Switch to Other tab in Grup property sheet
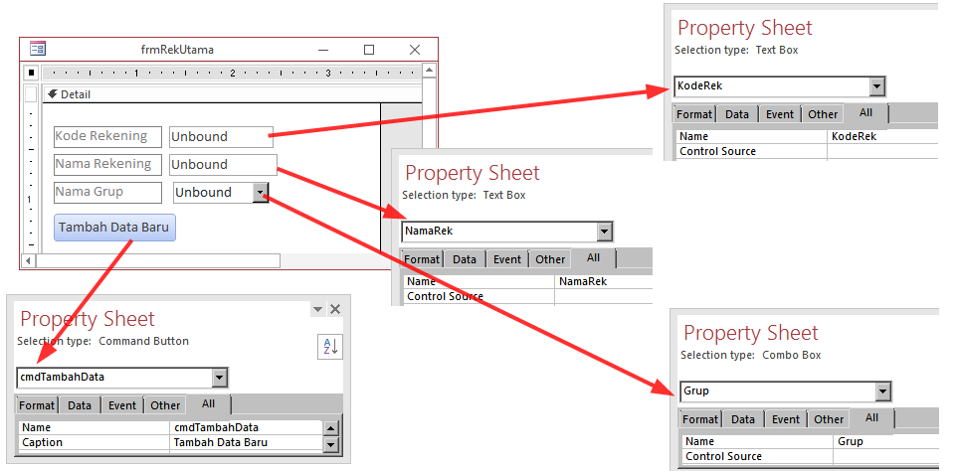 click(x=829, y=419)
